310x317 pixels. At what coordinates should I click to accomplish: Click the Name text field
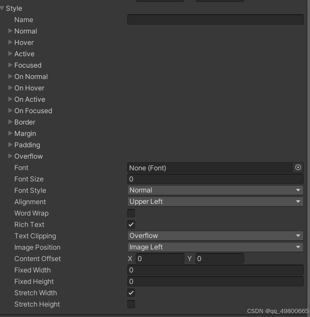[x=215, y=20]
